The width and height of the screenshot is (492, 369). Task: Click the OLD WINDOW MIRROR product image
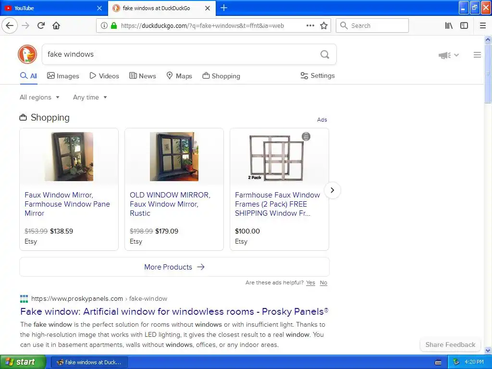point(174,157)
